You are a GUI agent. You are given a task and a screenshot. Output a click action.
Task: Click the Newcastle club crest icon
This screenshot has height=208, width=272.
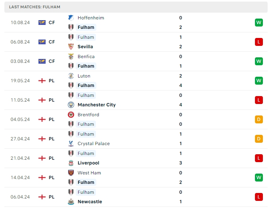pyautogui.click(x=71, y=202)
